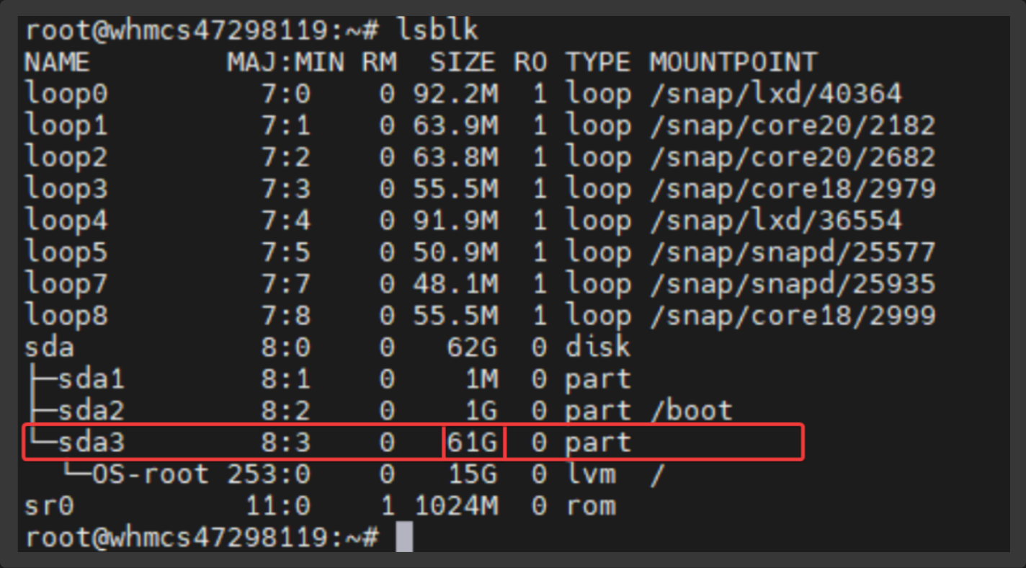Select the /snap/core20/2182 mount path
The image size is (1026, 568).
(x=793, y=126)
